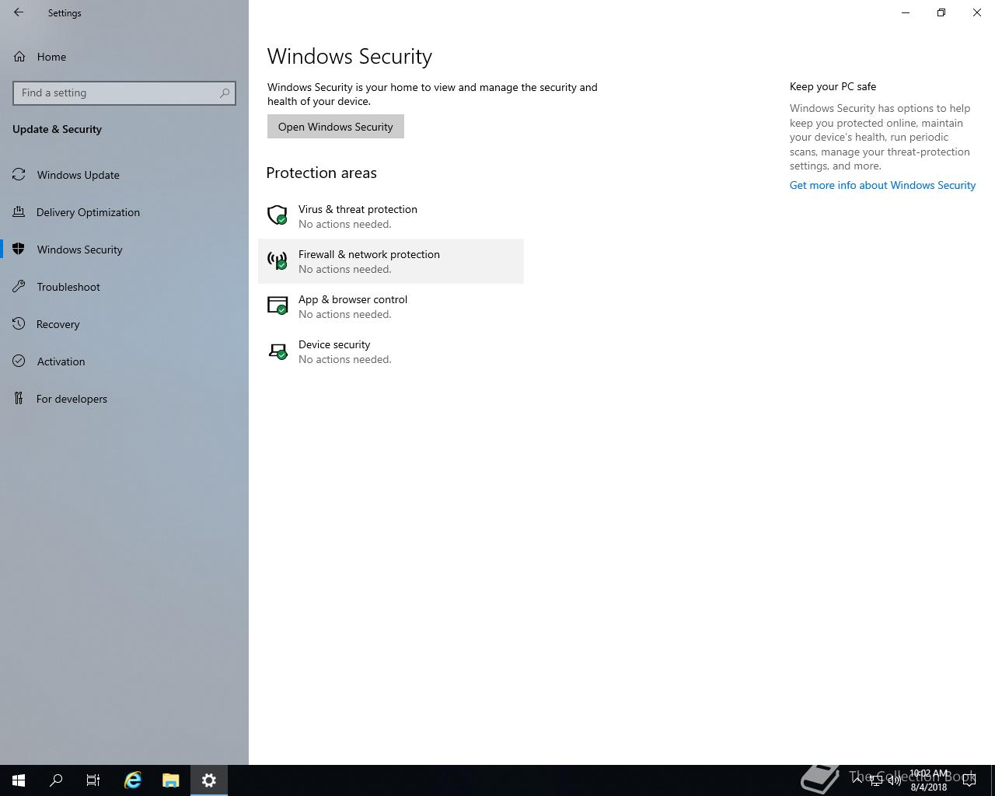Restore down the Settings window
The width and height of the screenshot is (995, 796).
click(x=941, y=12)
